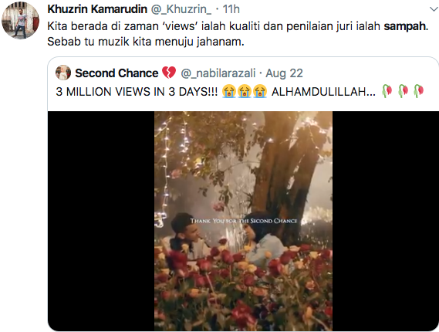Click the broken heart emoji
This screenshot has width=439, height=332.
click(x=169, y=73)
